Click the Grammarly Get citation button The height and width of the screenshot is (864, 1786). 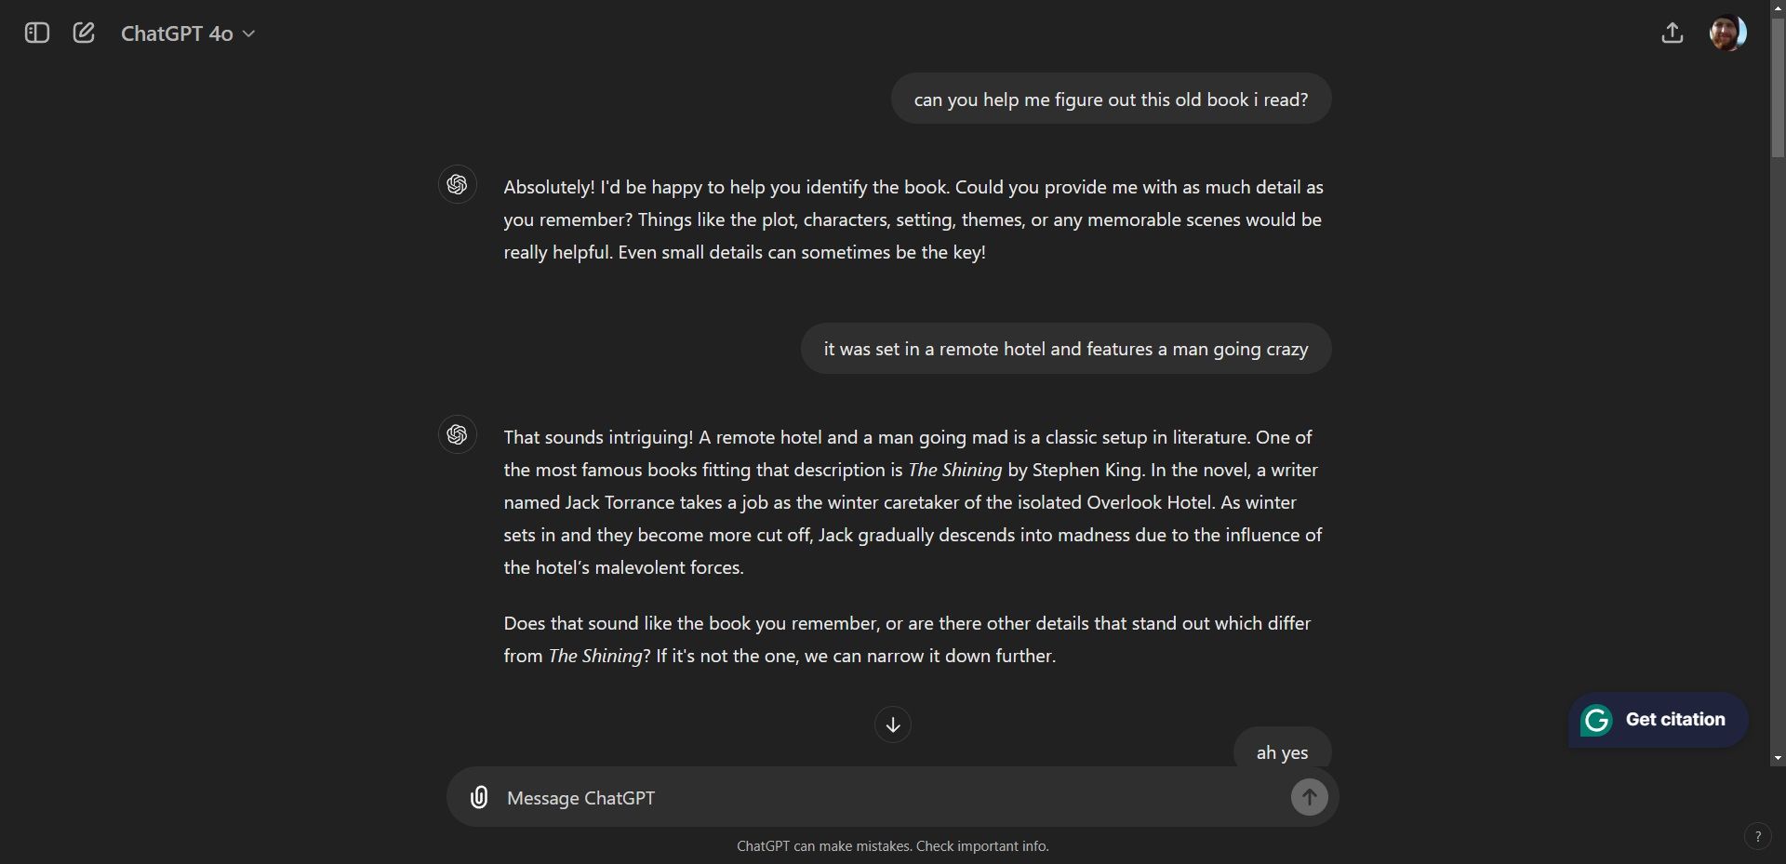pyautogui.click(x=1673, y=719)
